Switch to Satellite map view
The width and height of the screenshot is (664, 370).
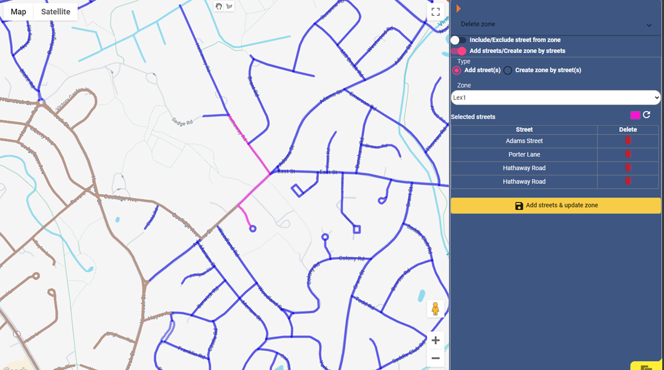55,12
